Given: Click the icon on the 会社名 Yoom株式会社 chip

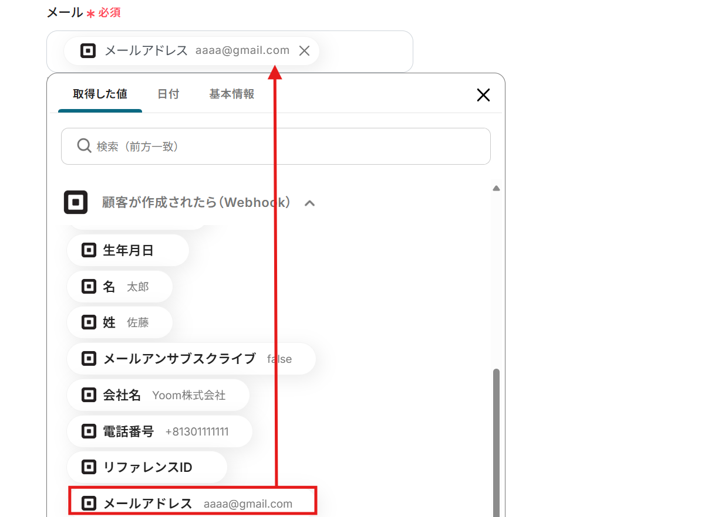Looking at the screenshot, I should [x=88, y=394].
